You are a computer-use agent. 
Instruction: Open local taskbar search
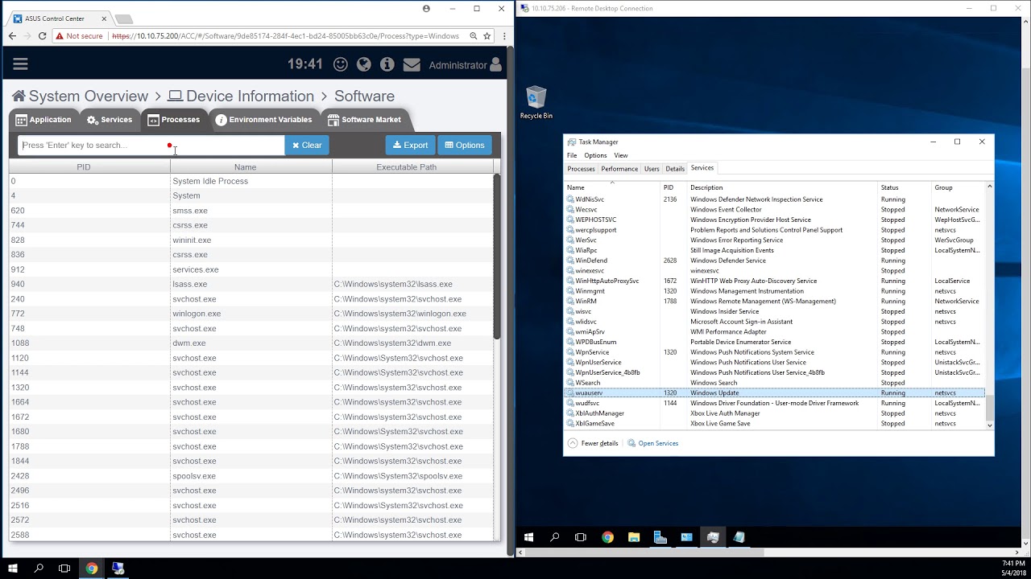point(39,569)
